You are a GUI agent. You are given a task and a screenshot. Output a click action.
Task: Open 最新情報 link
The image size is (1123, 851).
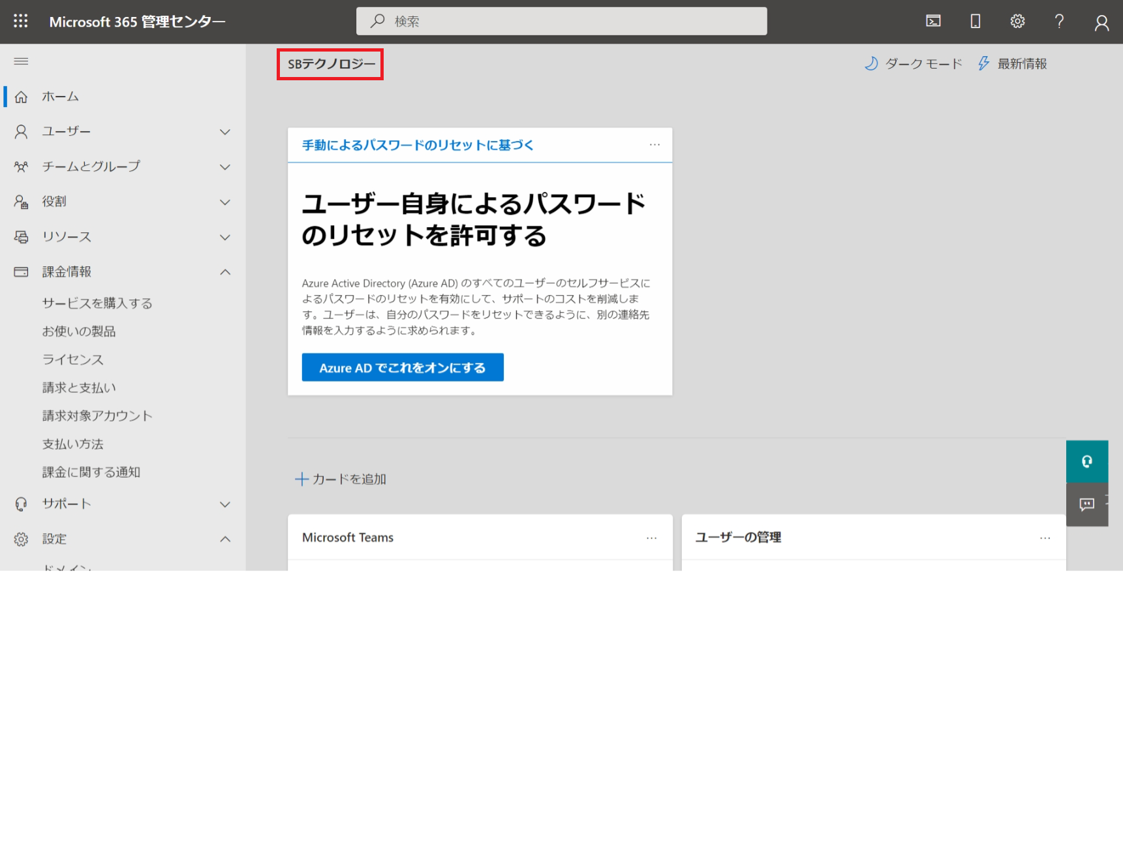[1012, 63]
